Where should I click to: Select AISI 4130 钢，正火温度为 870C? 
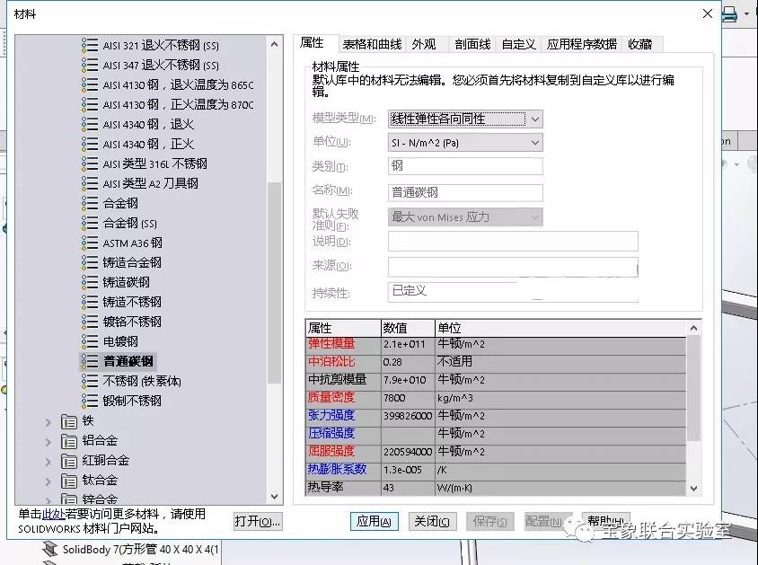[178, 105]
